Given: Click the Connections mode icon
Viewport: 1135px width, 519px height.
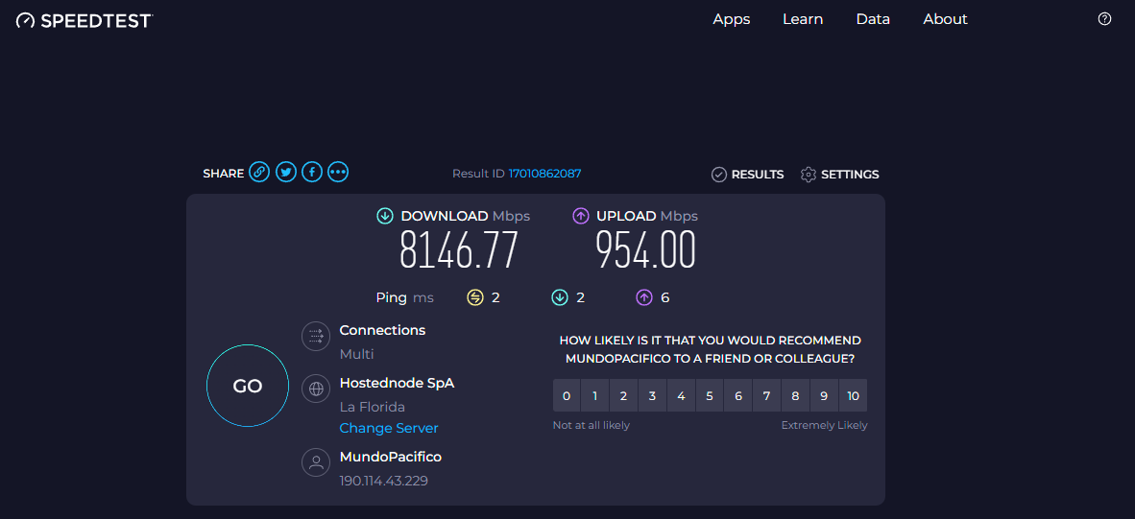Looking at the screenshot, I should tap(316, 337).
